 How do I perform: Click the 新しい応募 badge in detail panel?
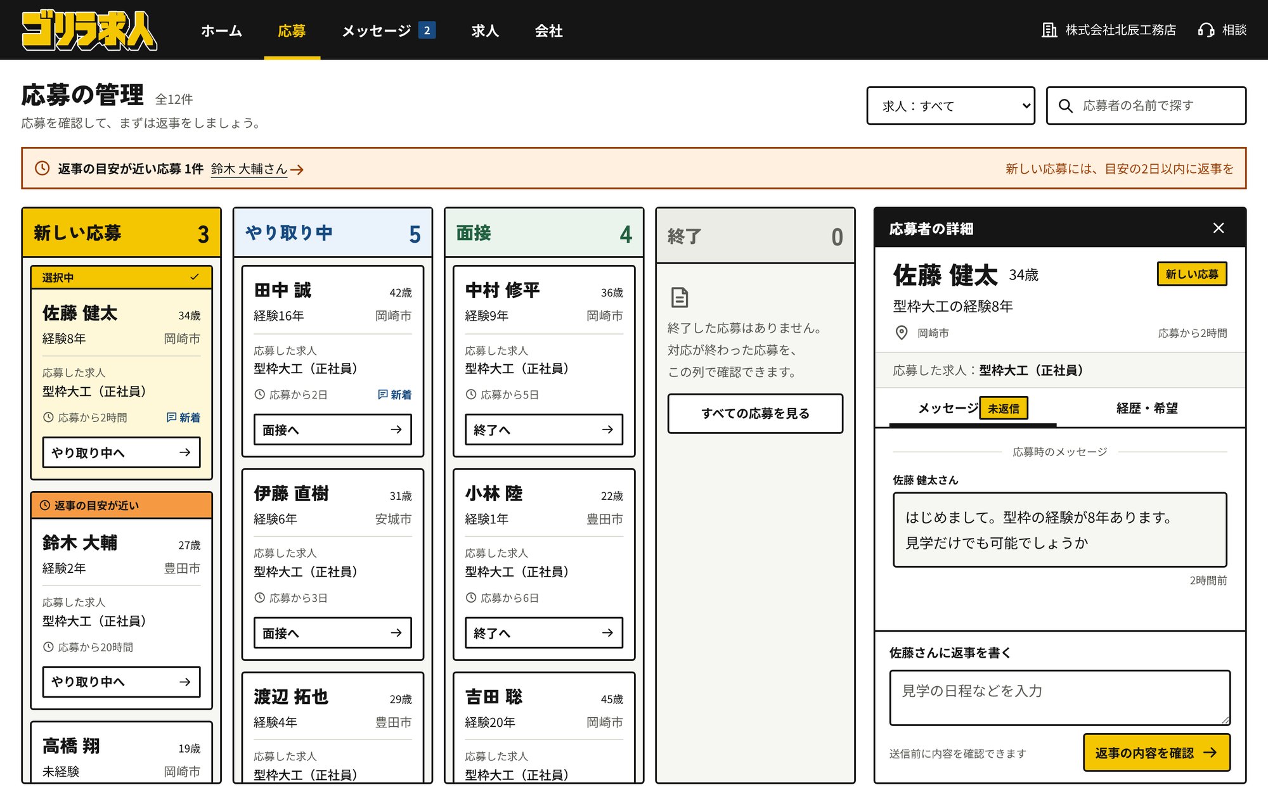pos(1192,274)
